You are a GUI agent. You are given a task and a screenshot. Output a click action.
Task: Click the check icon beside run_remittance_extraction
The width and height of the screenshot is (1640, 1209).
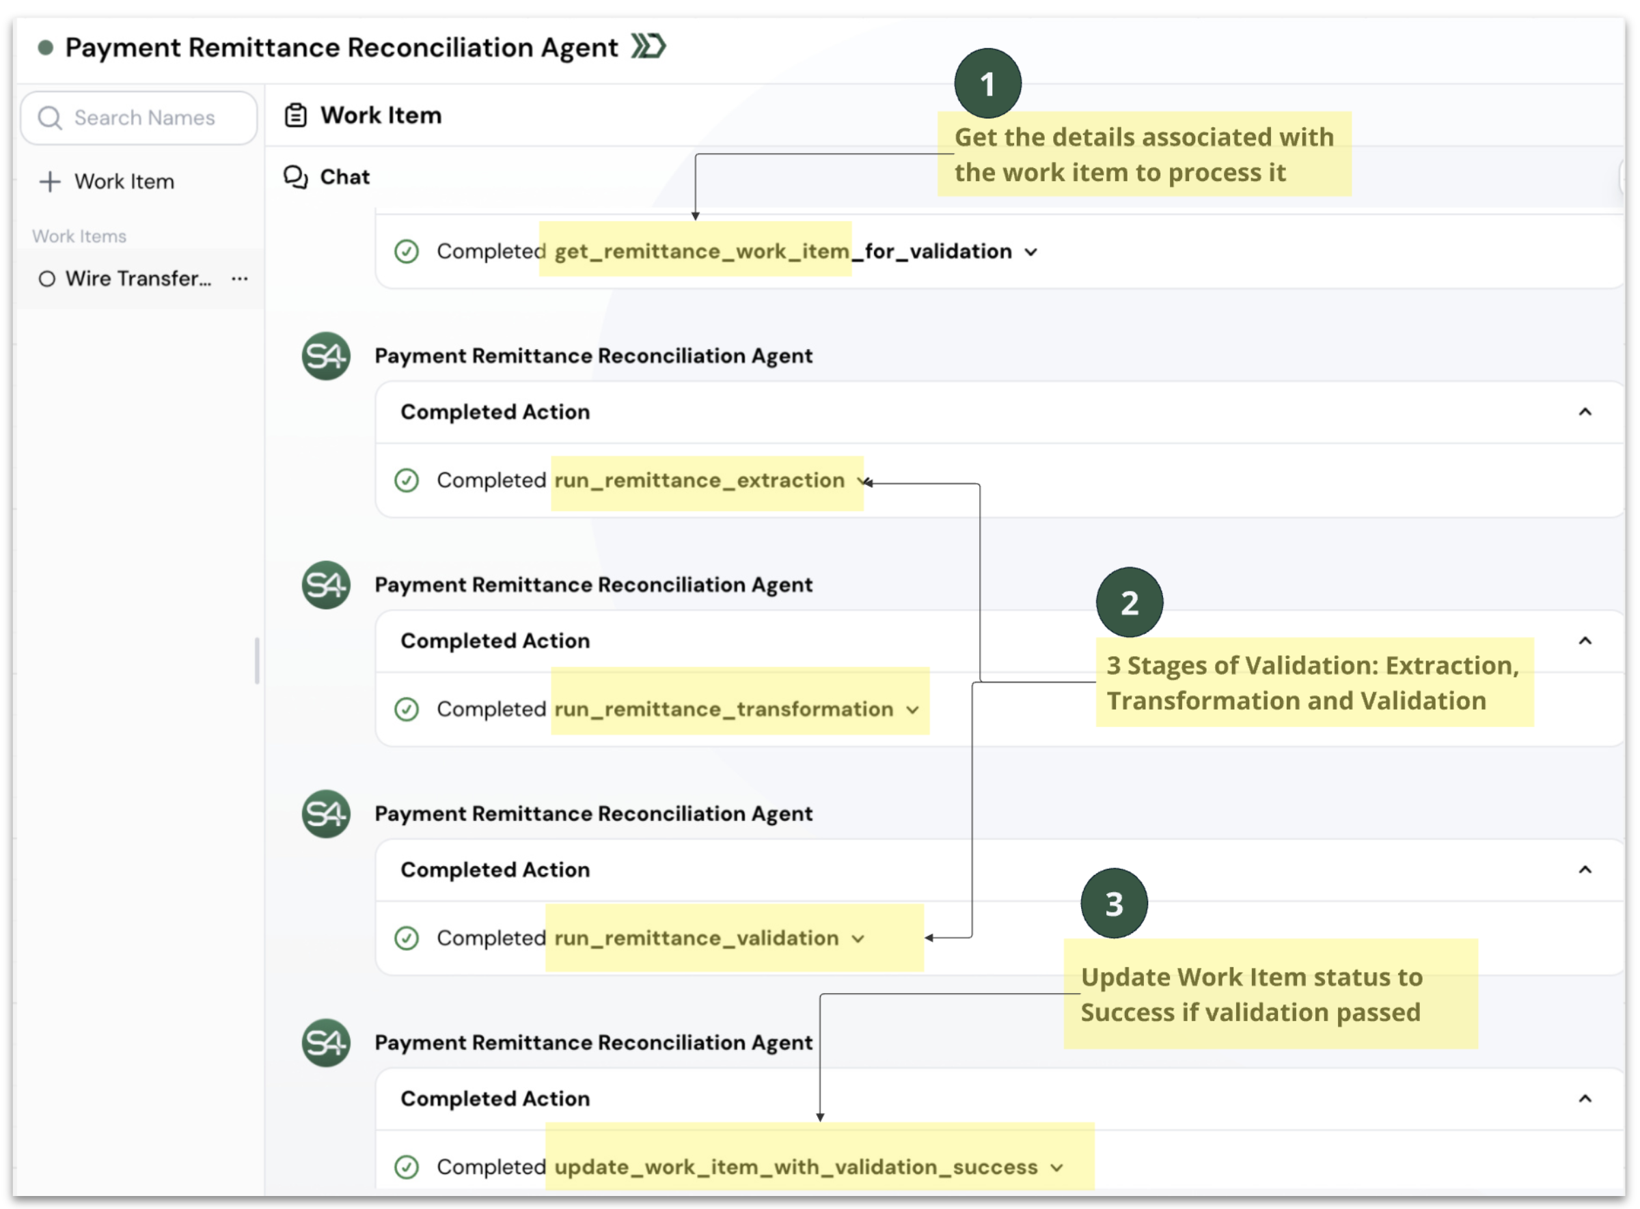[x=407, y=481]
